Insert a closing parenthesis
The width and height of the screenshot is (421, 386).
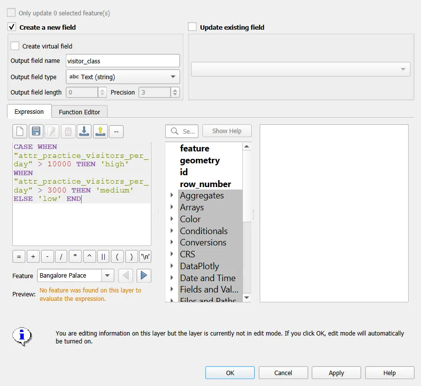coord(131,257)
